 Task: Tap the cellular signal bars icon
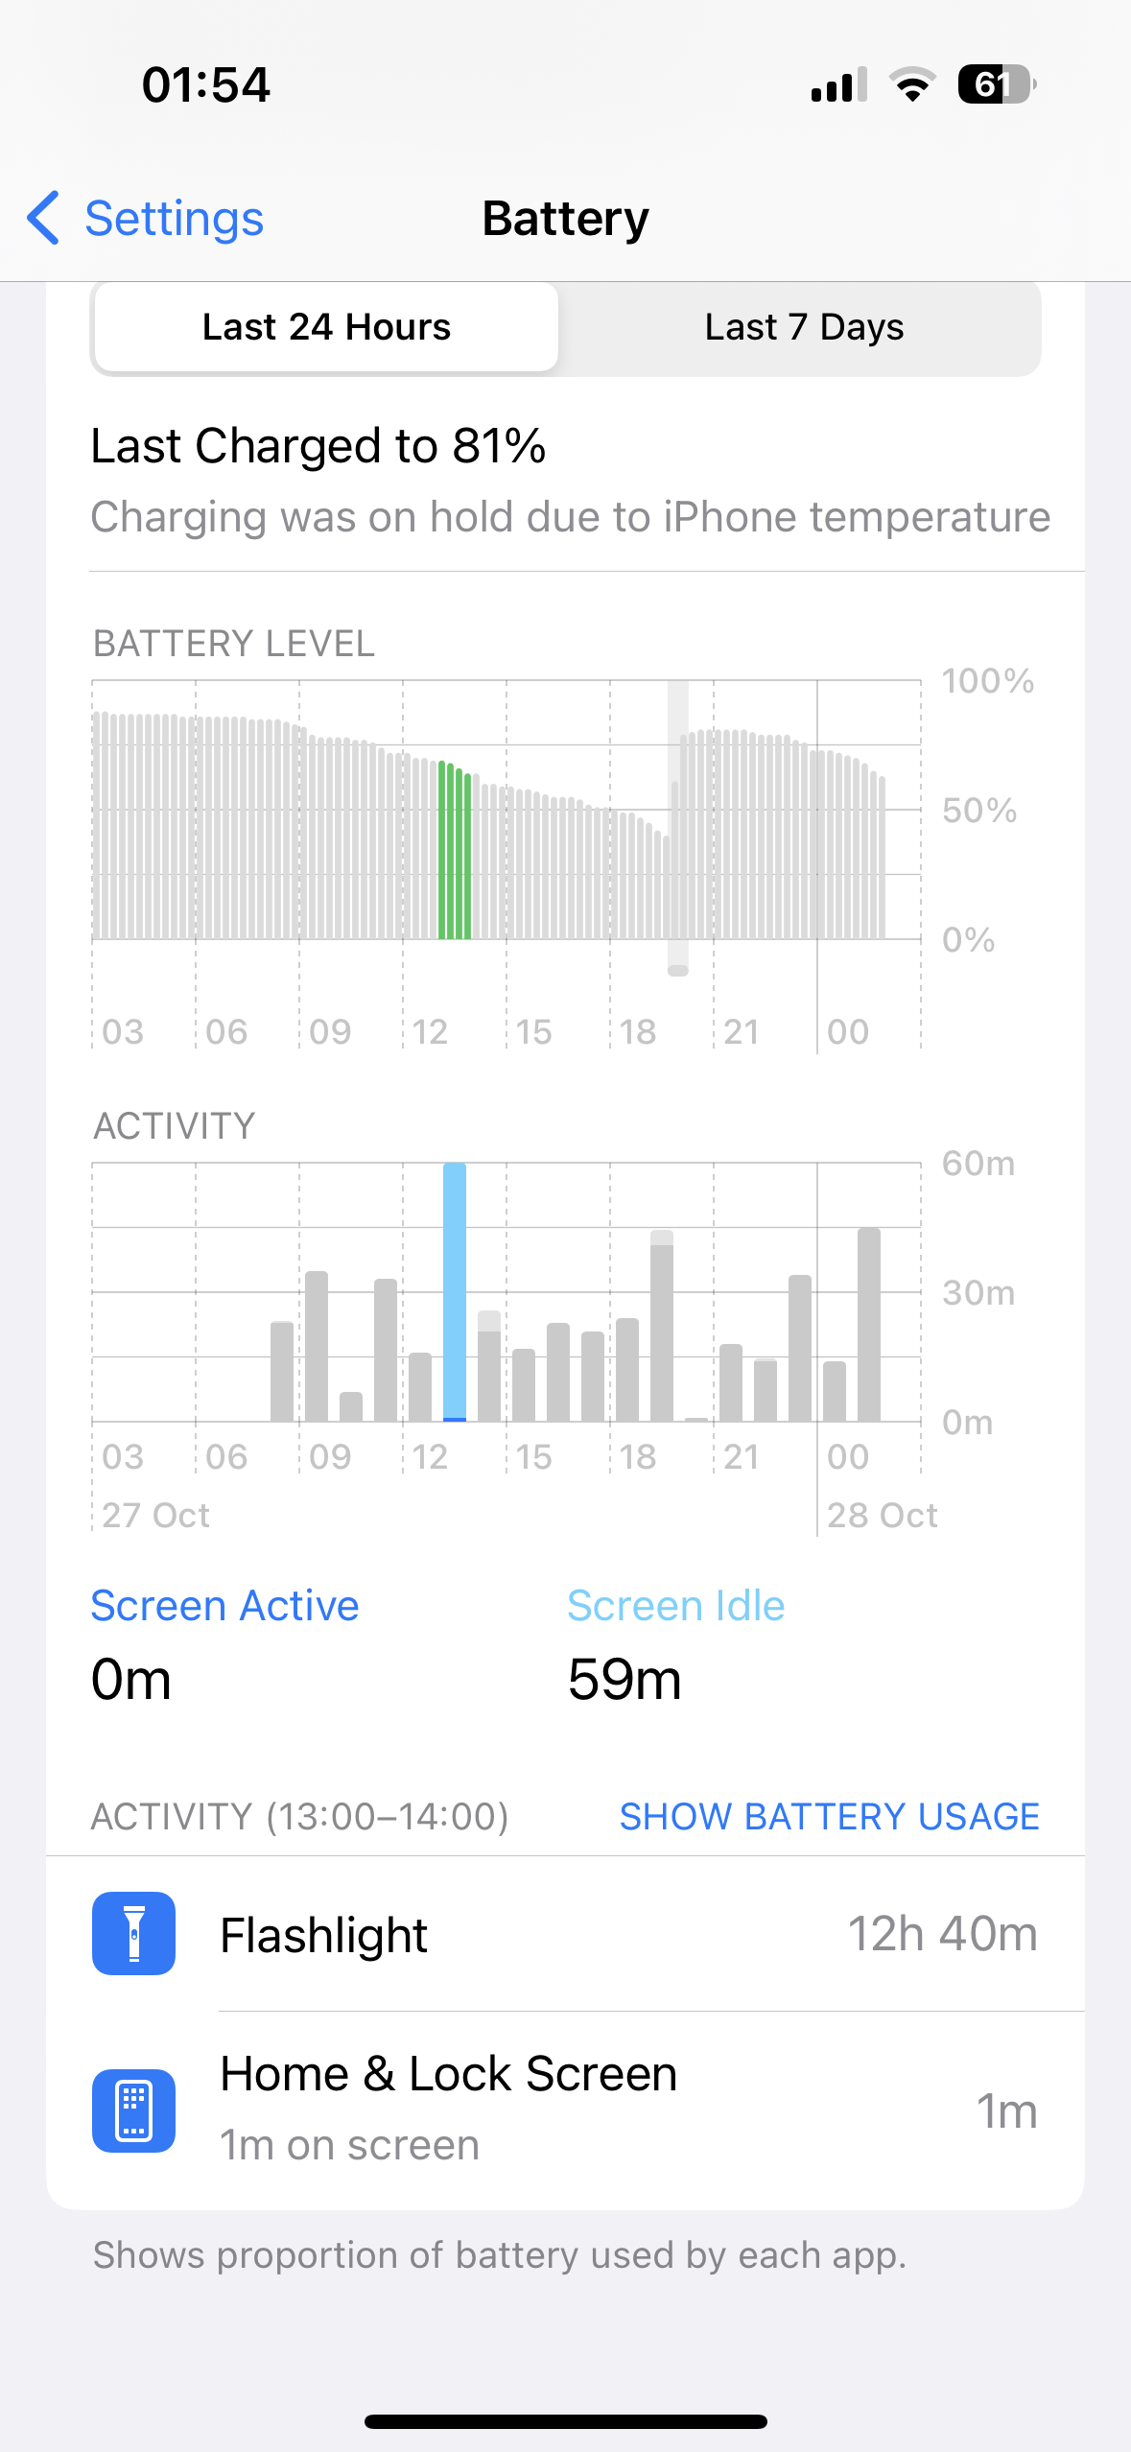tap(838, 85)
